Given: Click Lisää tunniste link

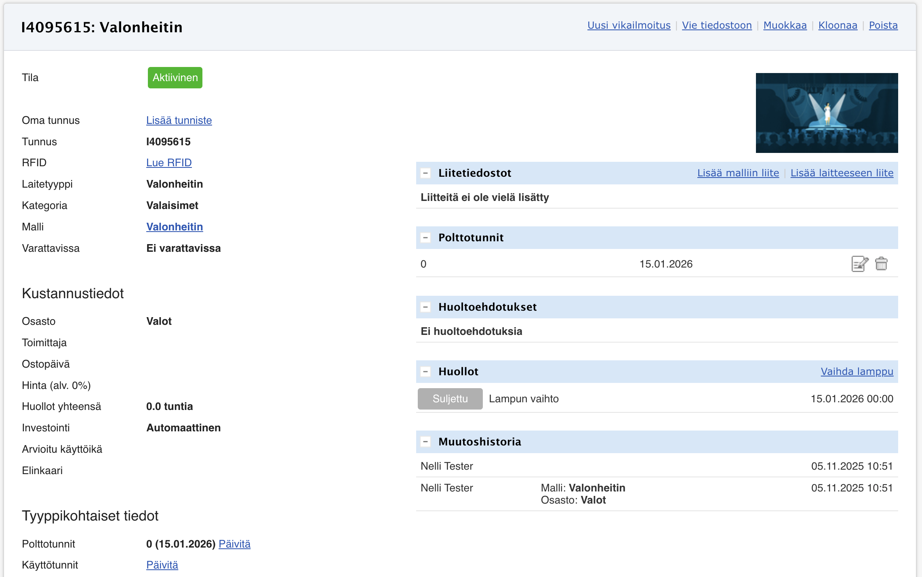Looking at the screenshot, I should click(179, 120).
